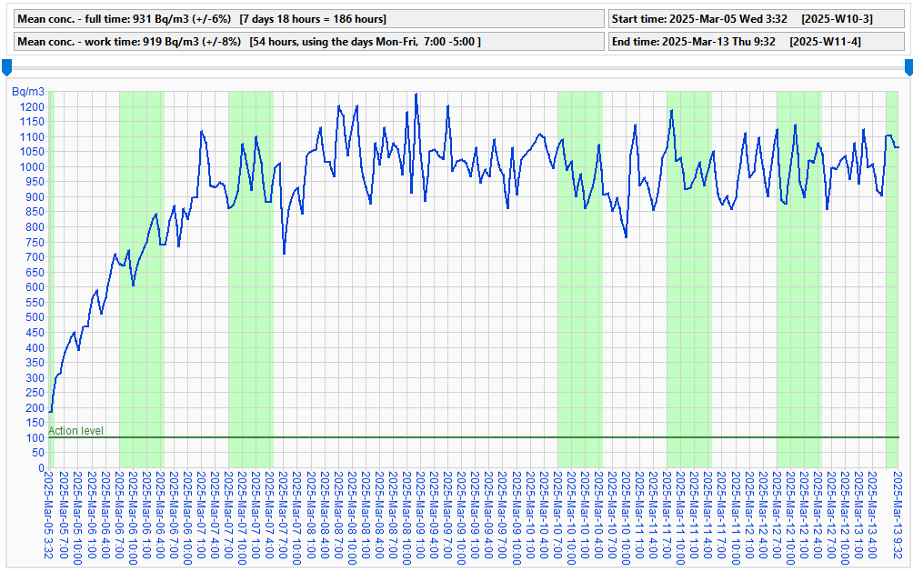Image resolution: width=913 pixels, height=571 pixels.
Task: Click the 500 y-axis tick label
Action: pos(35,317)
